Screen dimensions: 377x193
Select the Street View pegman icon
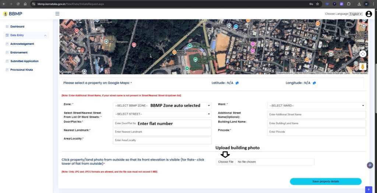363,67
